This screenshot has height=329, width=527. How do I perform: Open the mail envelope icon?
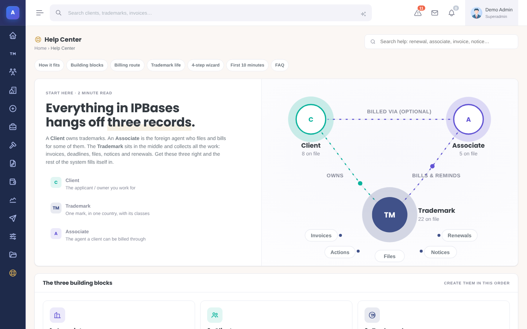(x=435, y=13)
